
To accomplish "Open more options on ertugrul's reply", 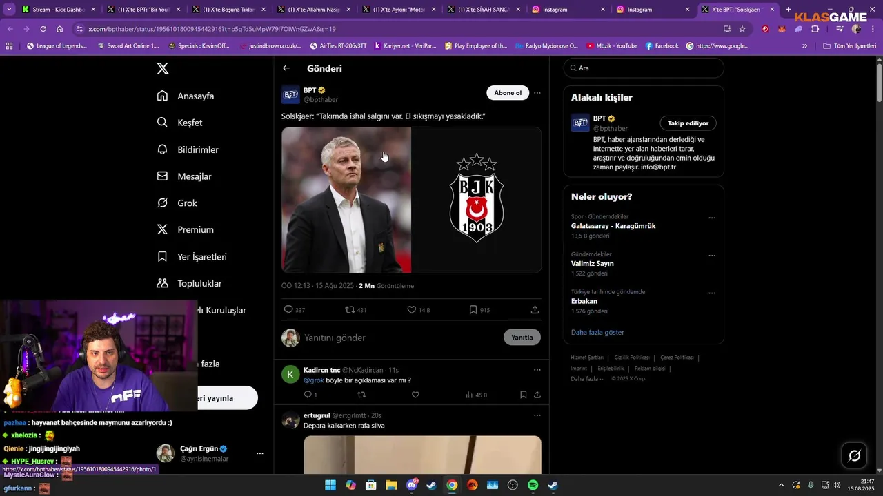I will pos(537,415).
